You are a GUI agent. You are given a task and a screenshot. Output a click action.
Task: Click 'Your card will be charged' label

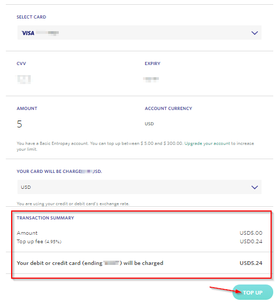[59, 171]
